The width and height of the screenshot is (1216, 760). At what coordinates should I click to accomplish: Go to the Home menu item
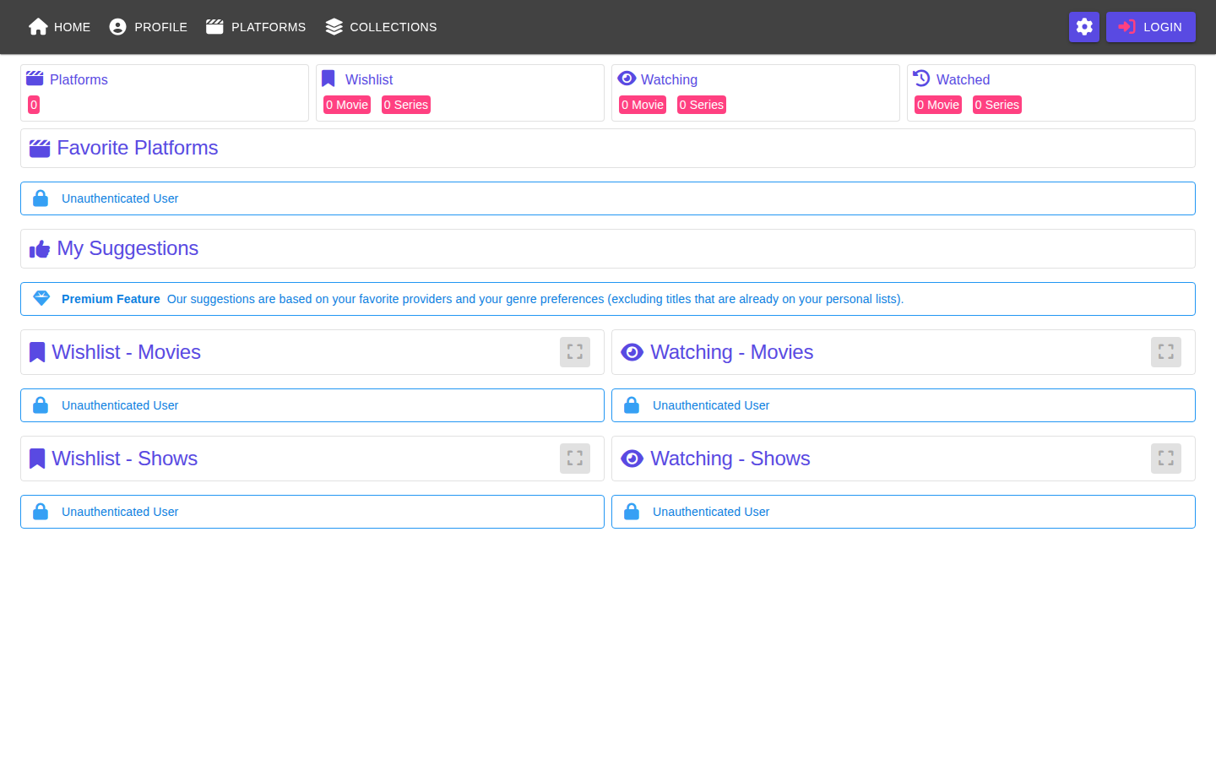click(x=72, y=27)
